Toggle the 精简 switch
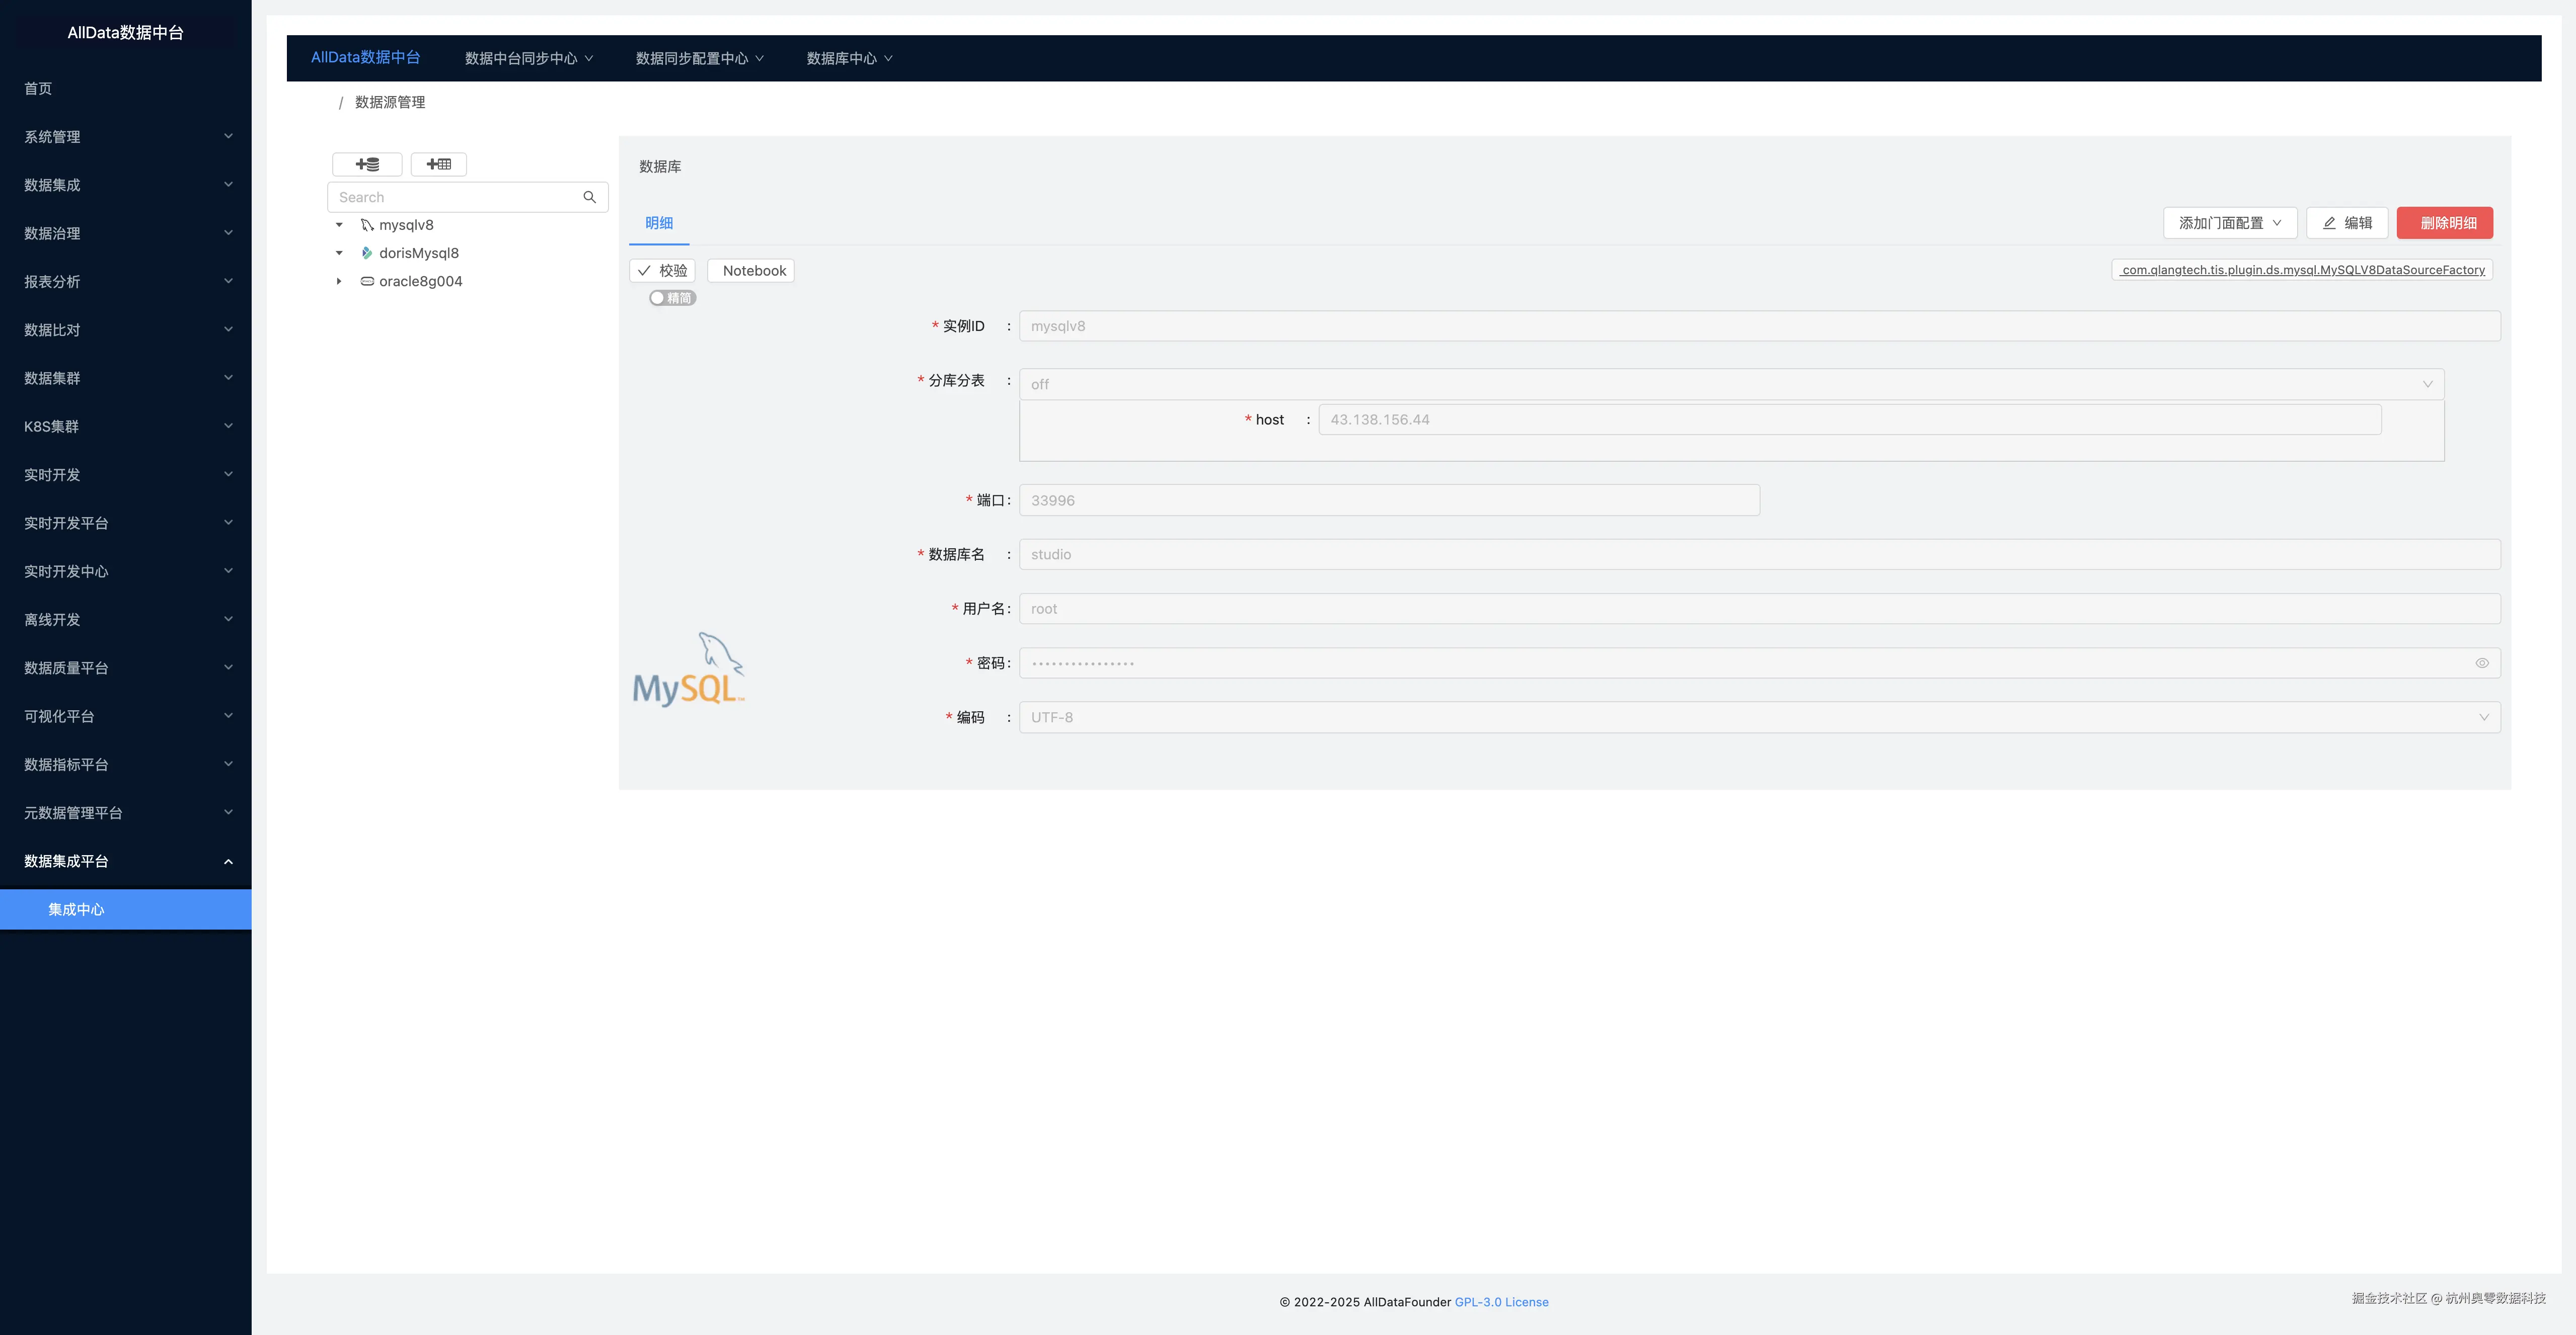 [672, 298]
